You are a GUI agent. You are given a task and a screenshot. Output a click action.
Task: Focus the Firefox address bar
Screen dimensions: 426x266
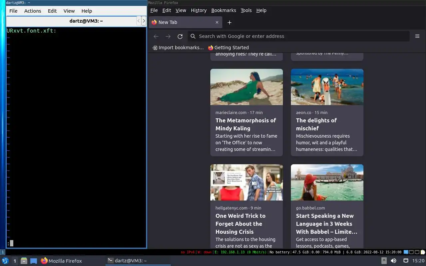coord(298,36)
